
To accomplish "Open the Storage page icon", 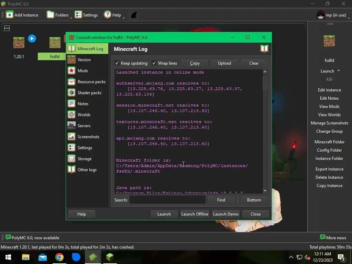I will click(71, 158).
